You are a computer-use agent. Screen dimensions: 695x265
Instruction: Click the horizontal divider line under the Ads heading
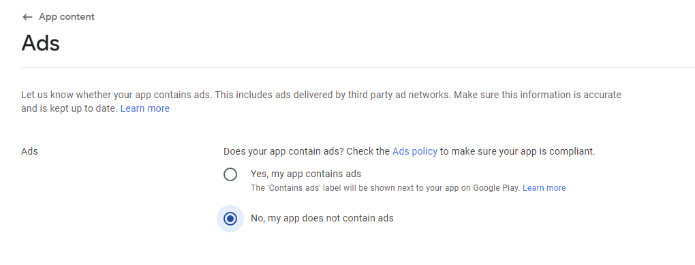tap(358, 68)
